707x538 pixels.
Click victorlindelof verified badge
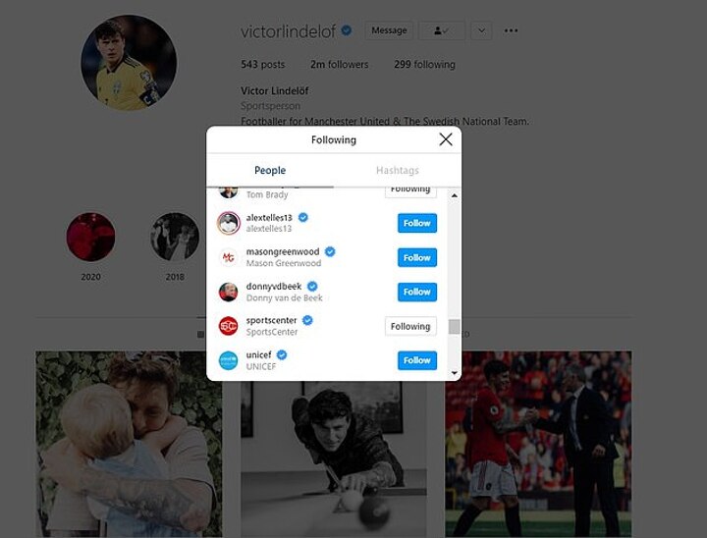(347, 30)
